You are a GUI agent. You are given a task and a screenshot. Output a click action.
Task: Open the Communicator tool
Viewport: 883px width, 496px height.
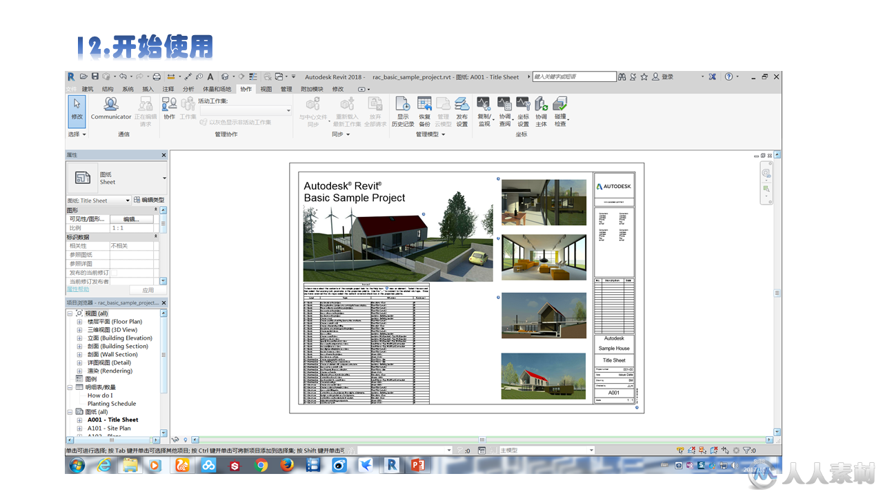[111, 109]
